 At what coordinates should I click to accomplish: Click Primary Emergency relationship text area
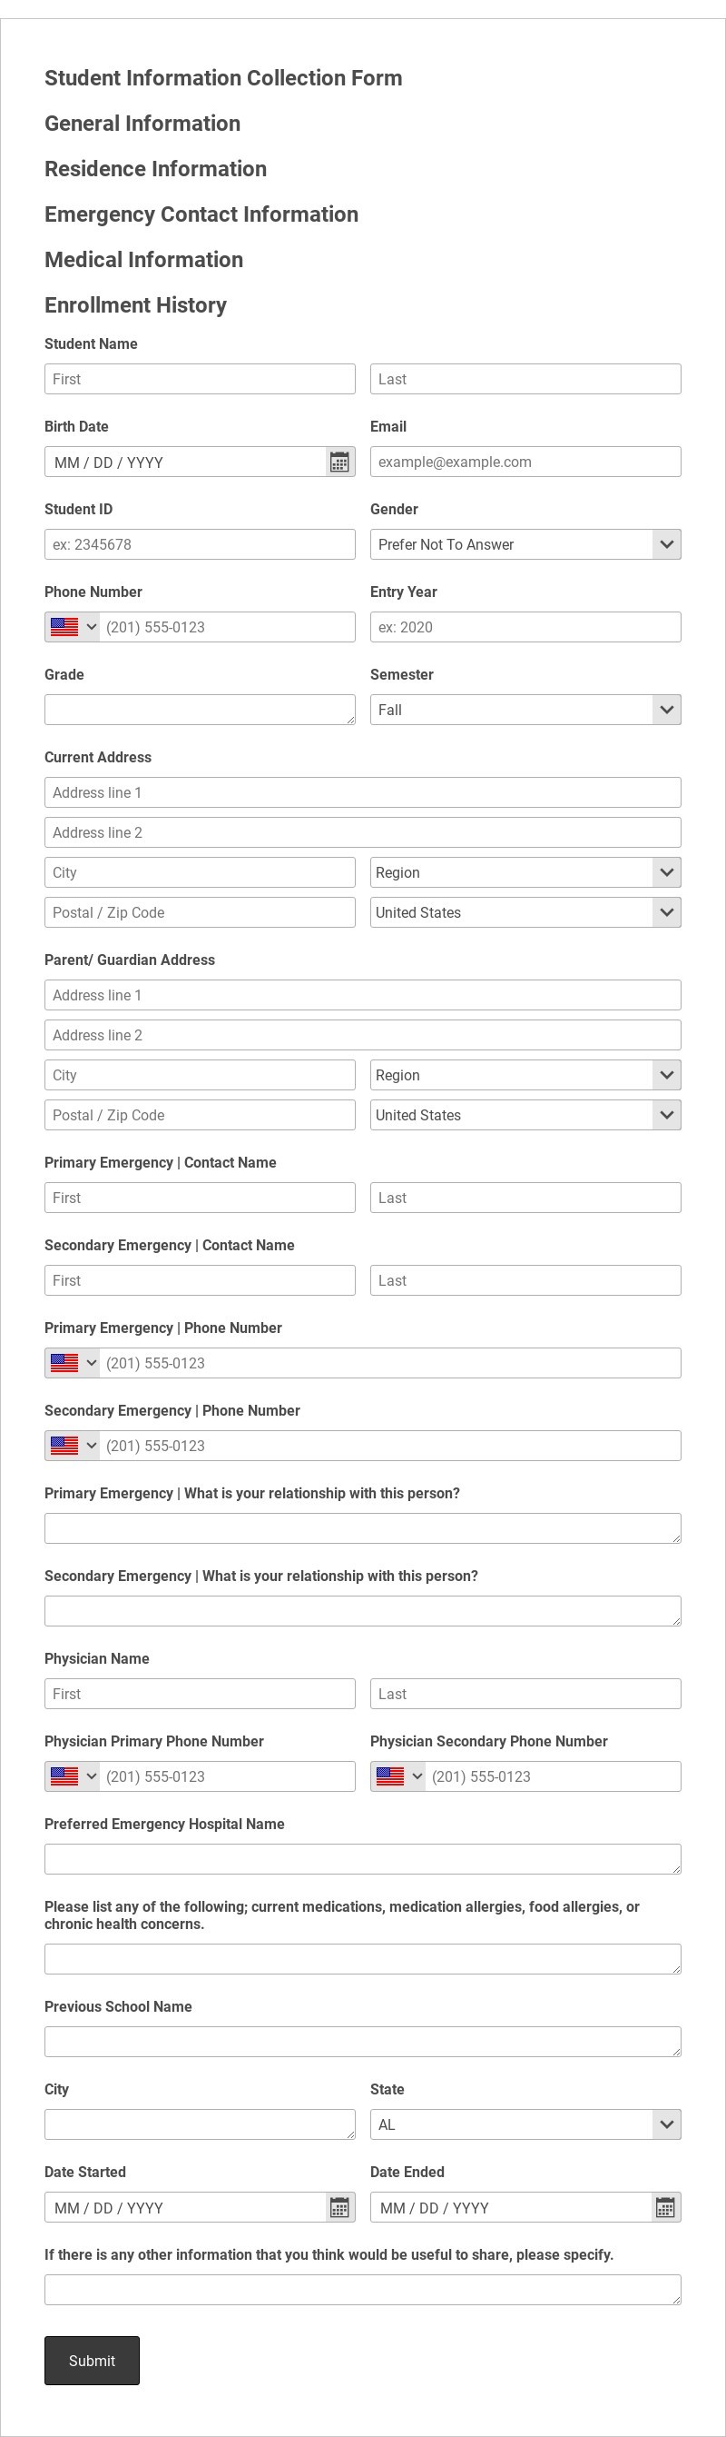[363, 1528]
